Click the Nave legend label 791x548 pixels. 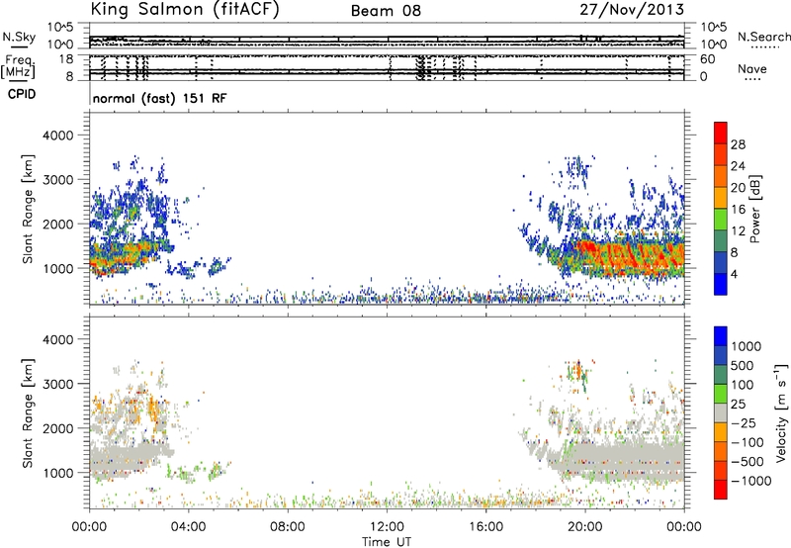[752, 68]
